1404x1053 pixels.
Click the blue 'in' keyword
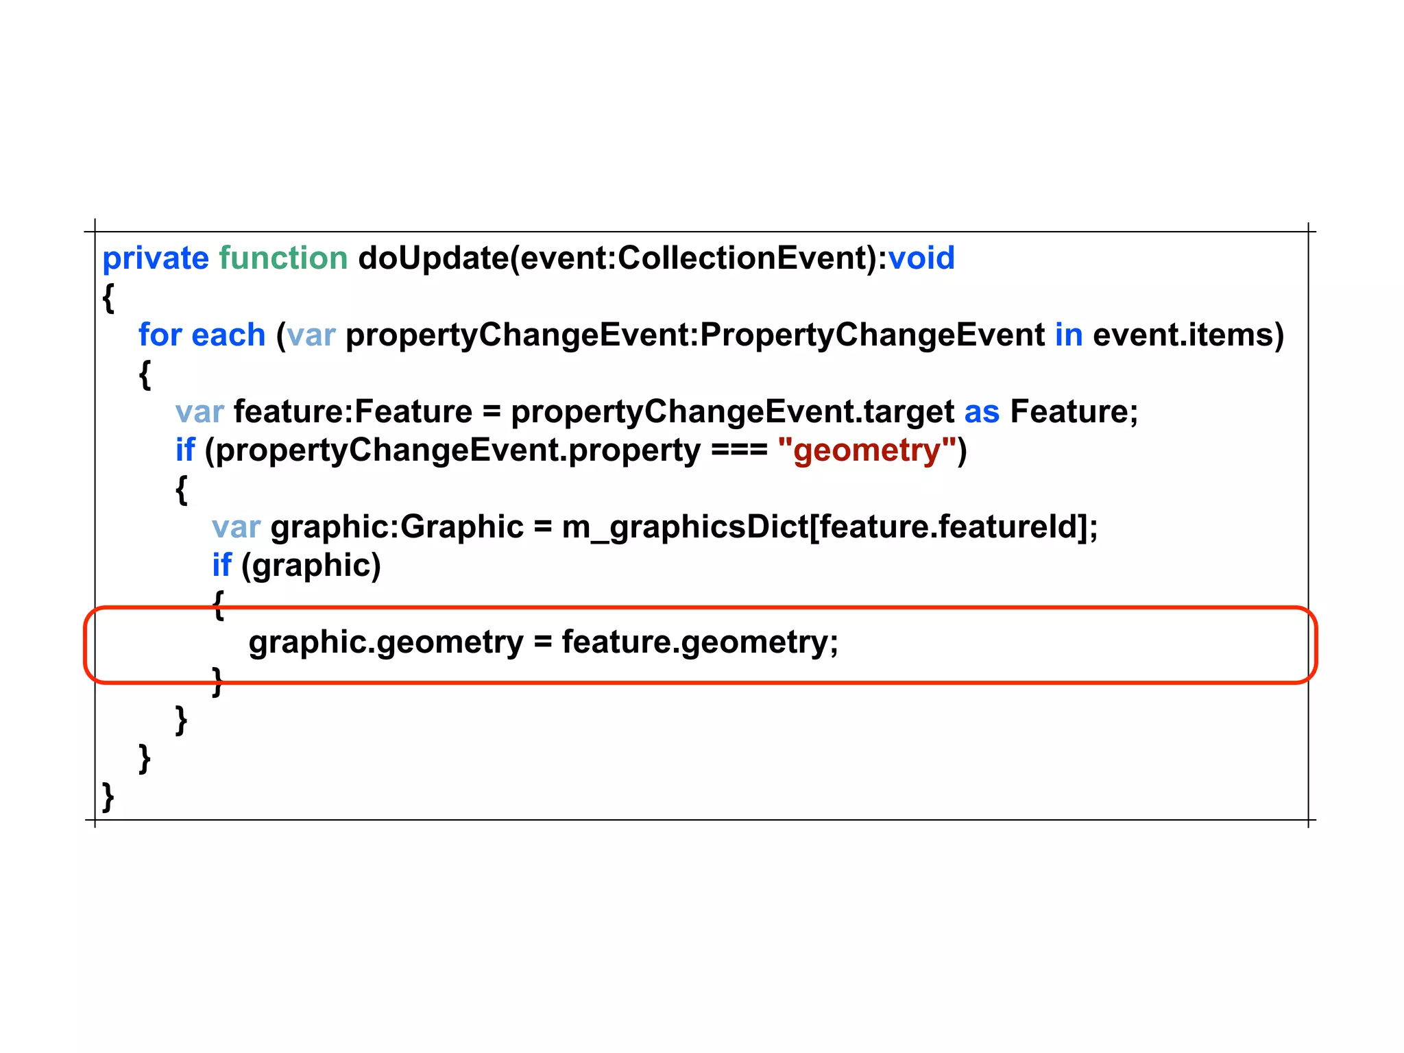point(1068,335)
